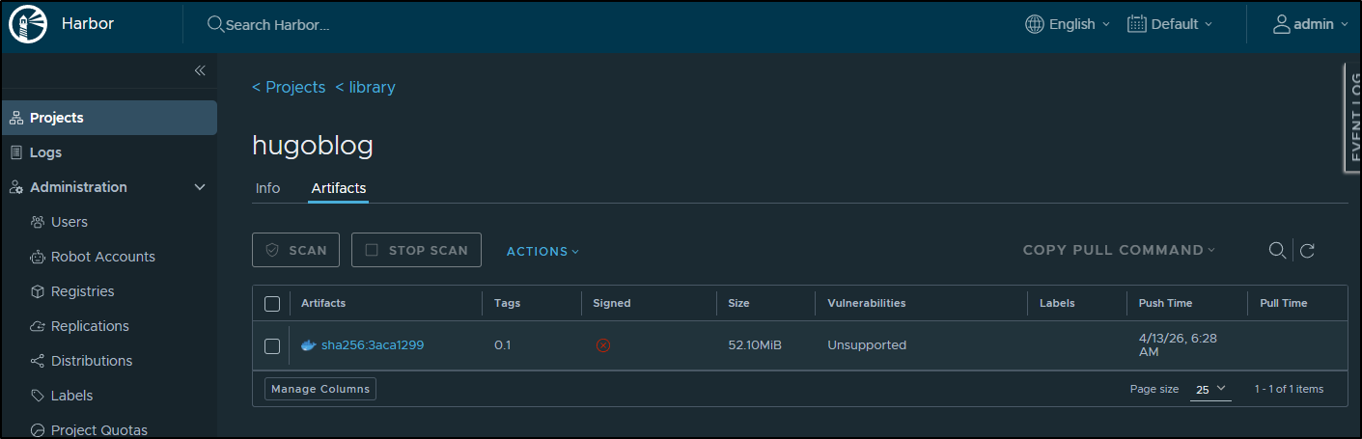Change page size dropdown value
The height and width of the screenshot is (439, 1362).
1209,389
